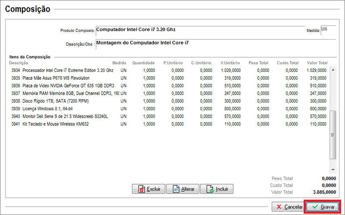Select the Processador Intel Core i7 row
Viewport: 345px width, 215px height.
coord(68,70)
